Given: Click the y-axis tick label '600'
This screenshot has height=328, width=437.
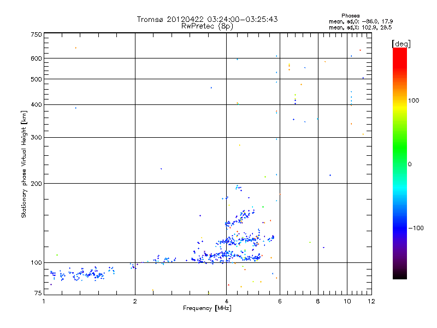Looking at the screenshot, I should pos(36,58).
